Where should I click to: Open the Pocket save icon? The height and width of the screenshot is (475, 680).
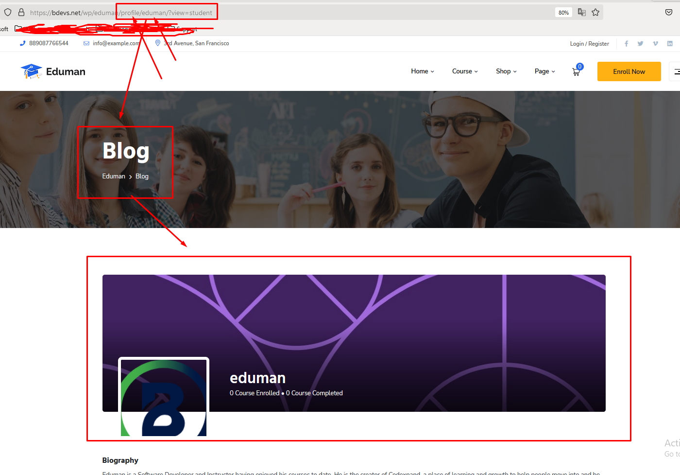[669, 12]
